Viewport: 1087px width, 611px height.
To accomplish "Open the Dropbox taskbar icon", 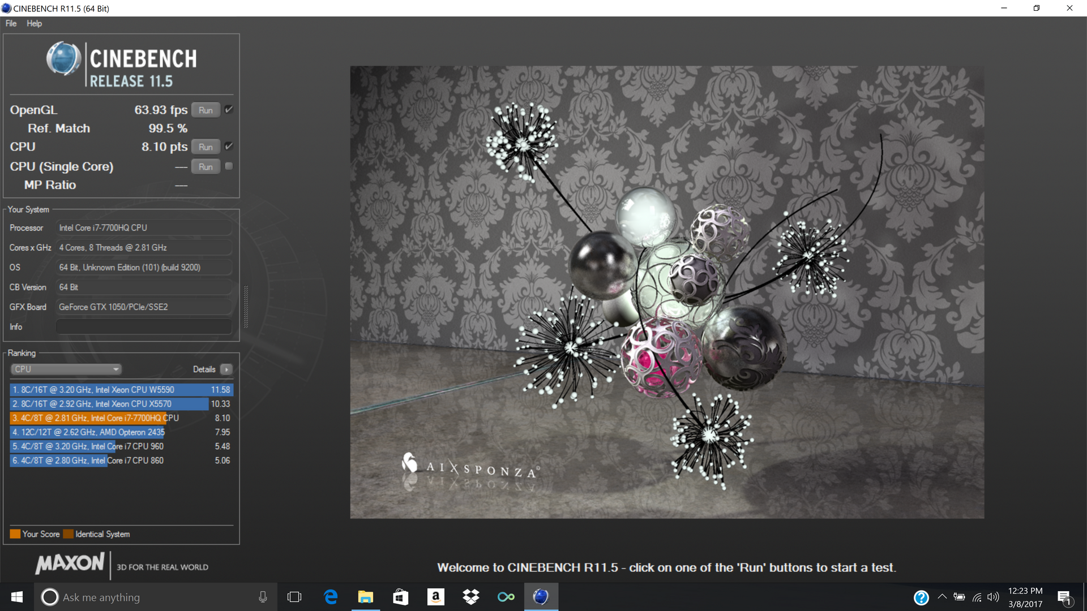I will 470,597.
